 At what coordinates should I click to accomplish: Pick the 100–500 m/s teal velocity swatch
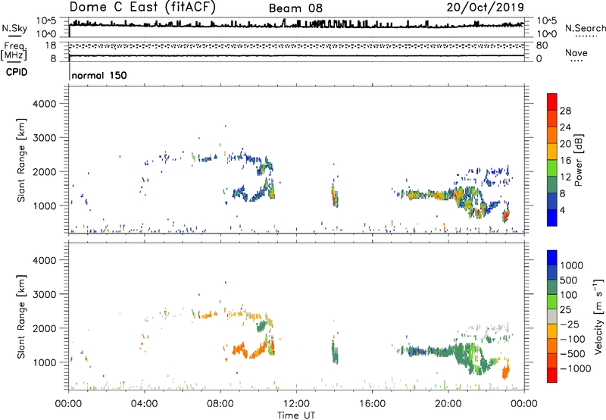point(552,287)
